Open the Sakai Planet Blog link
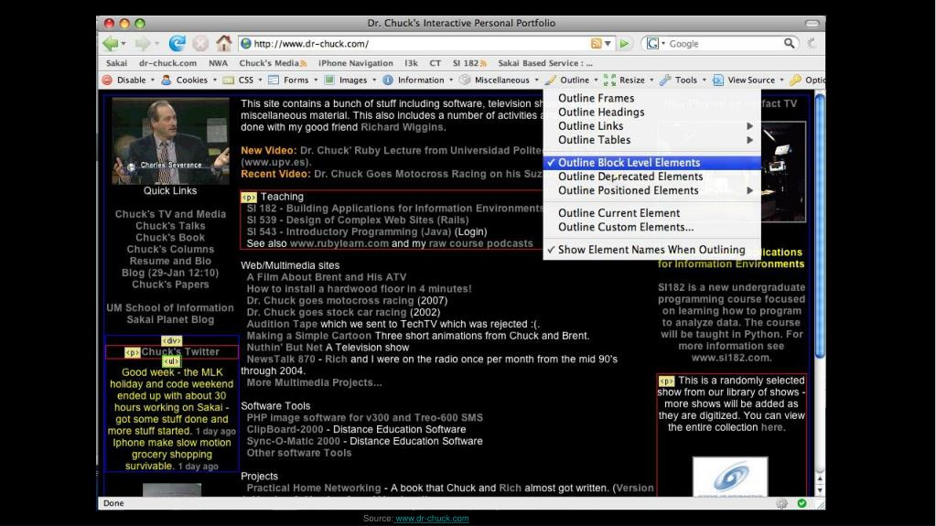 pyautogui.click(x=170, y=319)
